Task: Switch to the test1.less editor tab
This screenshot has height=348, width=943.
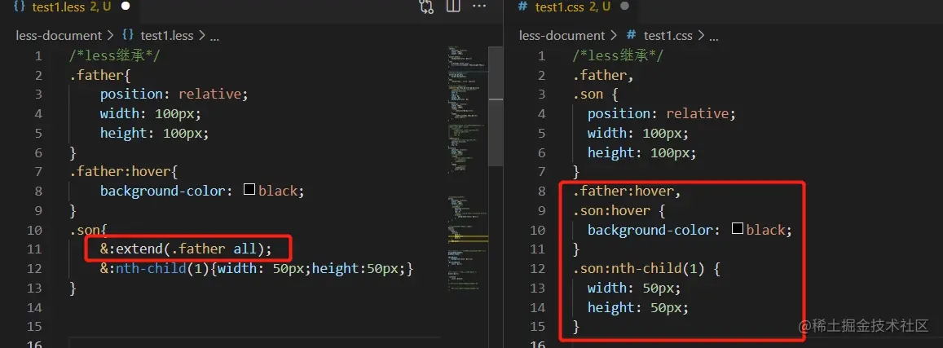Action: pyautogui.click(x=70, y=7)
